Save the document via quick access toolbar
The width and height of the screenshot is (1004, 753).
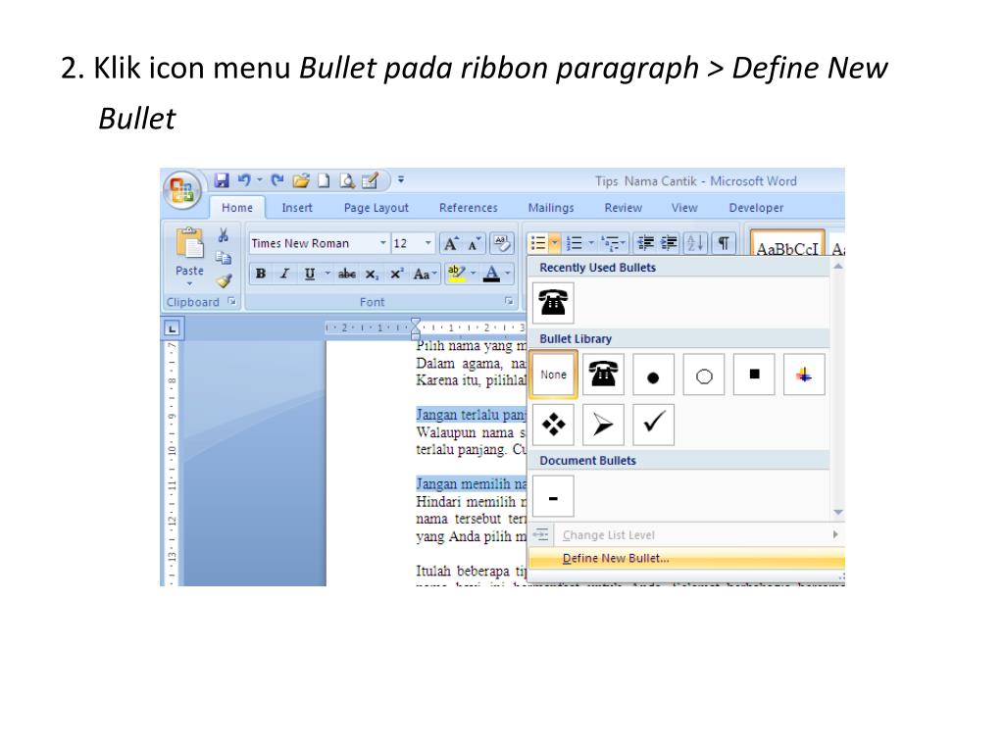(222, 180)
